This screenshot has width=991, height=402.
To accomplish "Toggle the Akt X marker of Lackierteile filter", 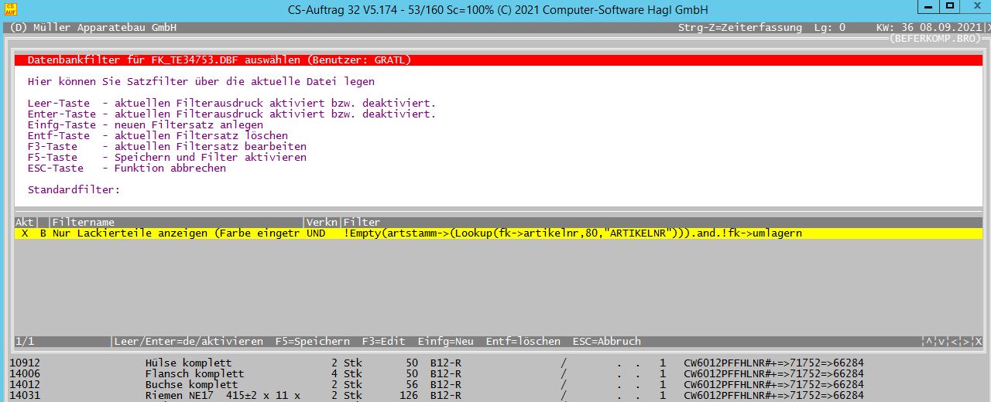I will click(x=25, y=233).
